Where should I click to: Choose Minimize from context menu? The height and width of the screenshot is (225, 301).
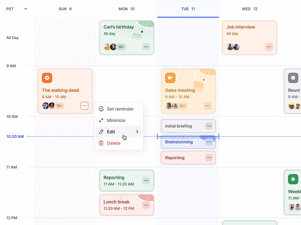(119, 120)
